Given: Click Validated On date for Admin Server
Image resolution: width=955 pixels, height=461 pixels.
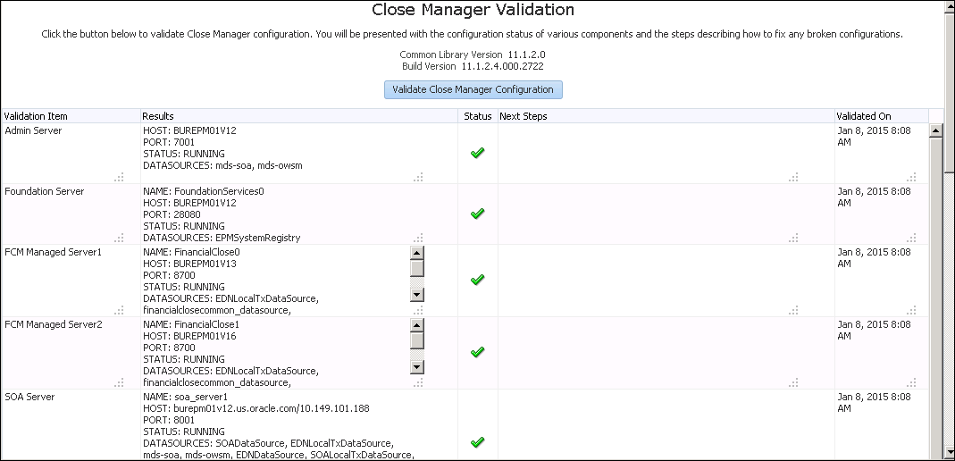Looking at the screenshot, I should [875, 137].
